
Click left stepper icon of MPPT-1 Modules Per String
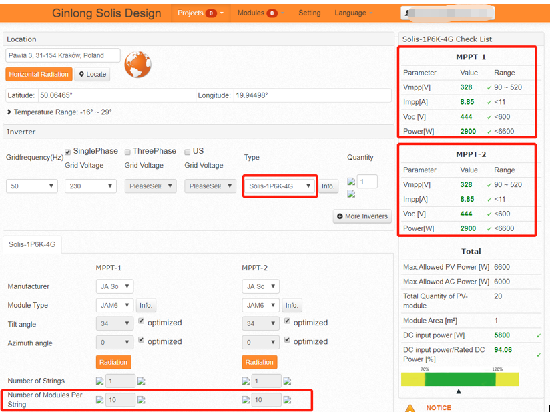pos(99,399)
